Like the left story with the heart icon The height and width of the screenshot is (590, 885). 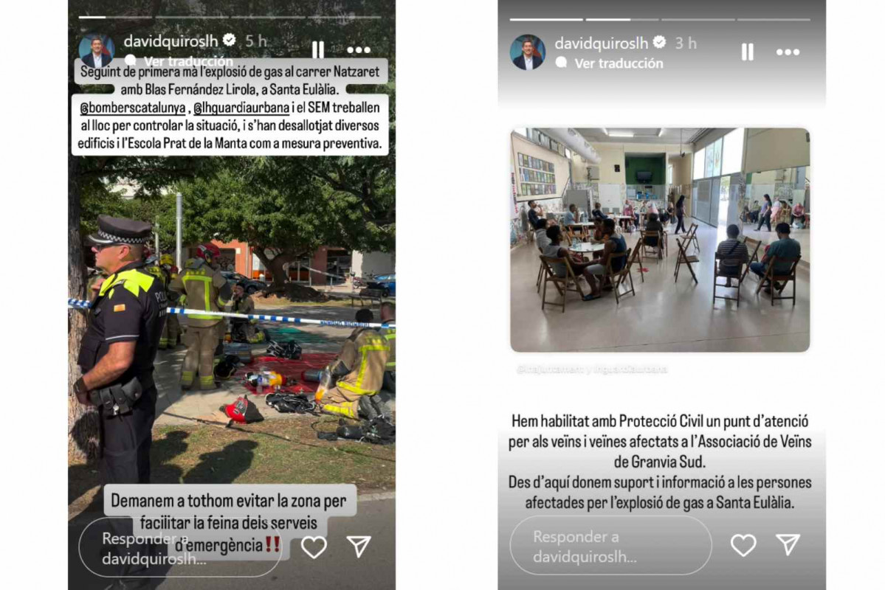pos(314,546)
